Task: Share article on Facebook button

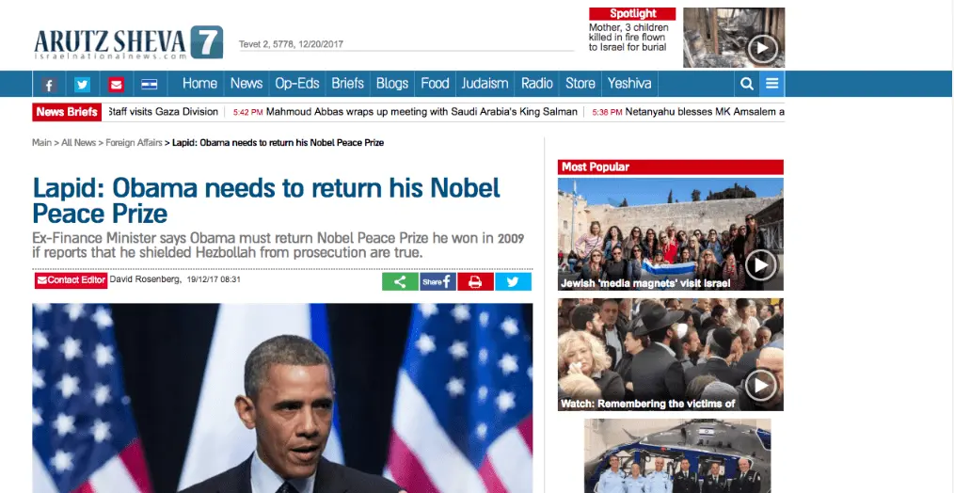Action: 437,282
